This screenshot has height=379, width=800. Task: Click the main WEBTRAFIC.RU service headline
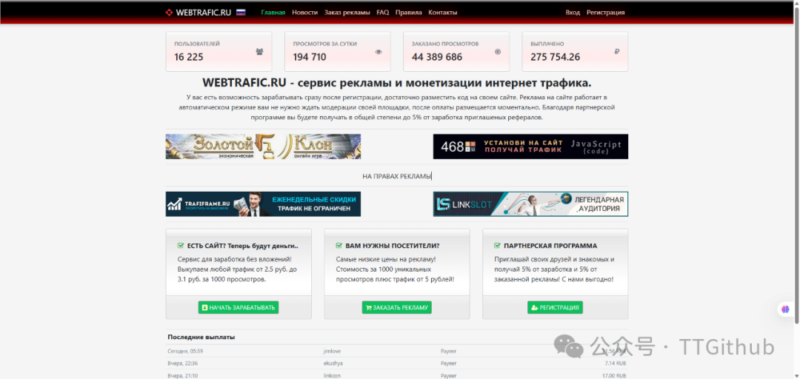click(397, 83)
